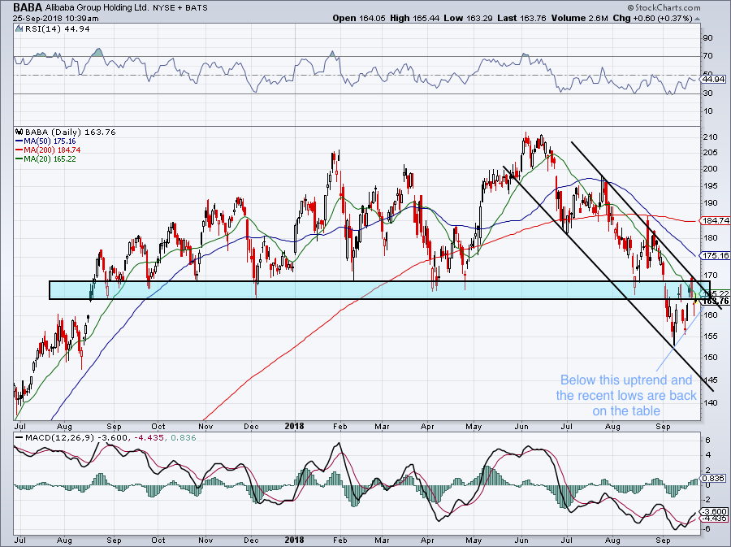Select the Alibaba Group Holding Ltd. company name
Screen dimensions: 731x547
(97, 8)
